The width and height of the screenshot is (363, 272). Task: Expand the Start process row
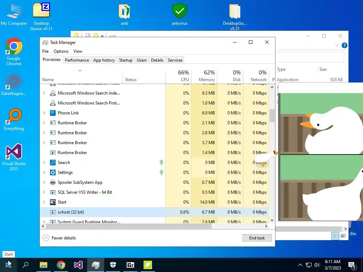point(44,202)
